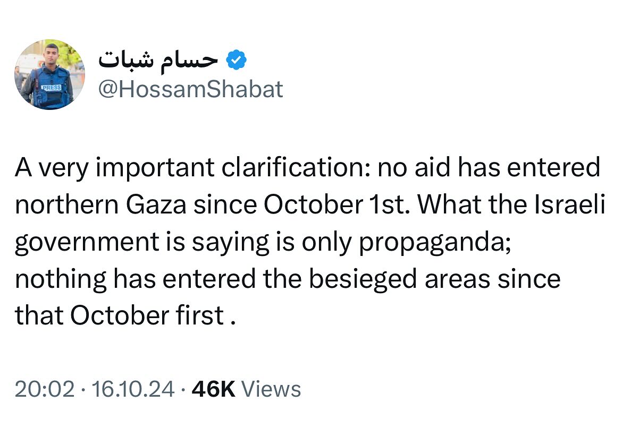Click the words "is saying is only"
622x428 pixels.
pyautogui.click(x=257, y=243)
